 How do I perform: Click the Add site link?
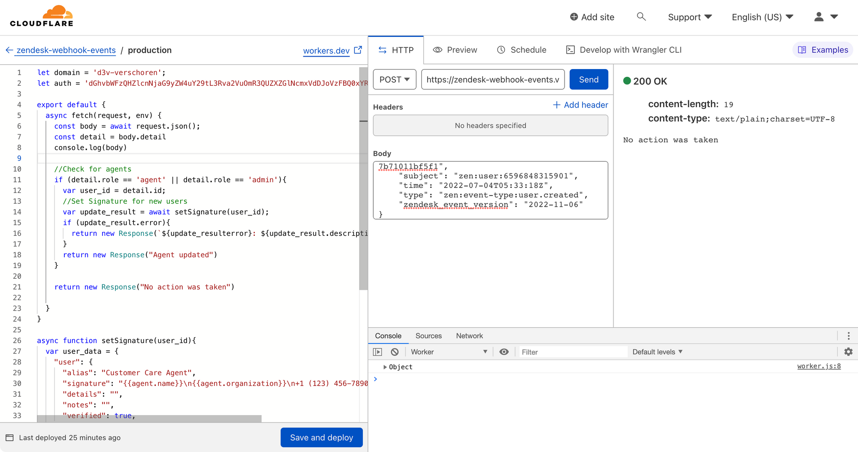pos(592,17)
